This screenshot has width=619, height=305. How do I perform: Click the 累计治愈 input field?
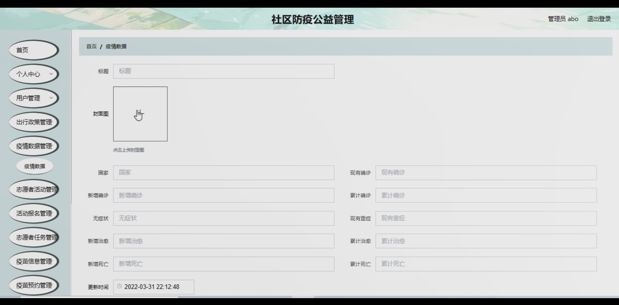(486, 241)
